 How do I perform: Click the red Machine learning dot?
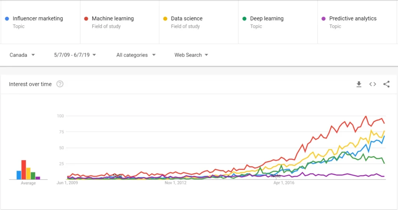86,19
